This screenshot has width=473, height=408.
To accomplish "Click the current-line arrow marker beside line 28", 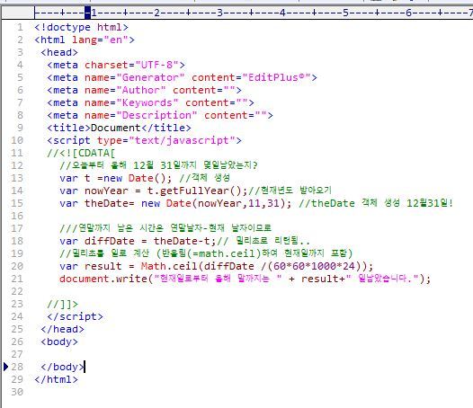I will (5, 367).
